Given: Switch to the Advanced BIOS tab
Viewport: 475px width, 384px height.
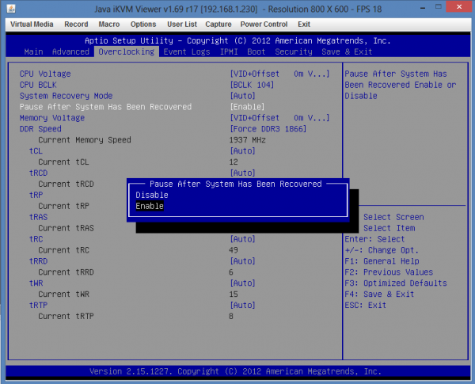Looking at the screenshot, I should (x=70, y=51).
